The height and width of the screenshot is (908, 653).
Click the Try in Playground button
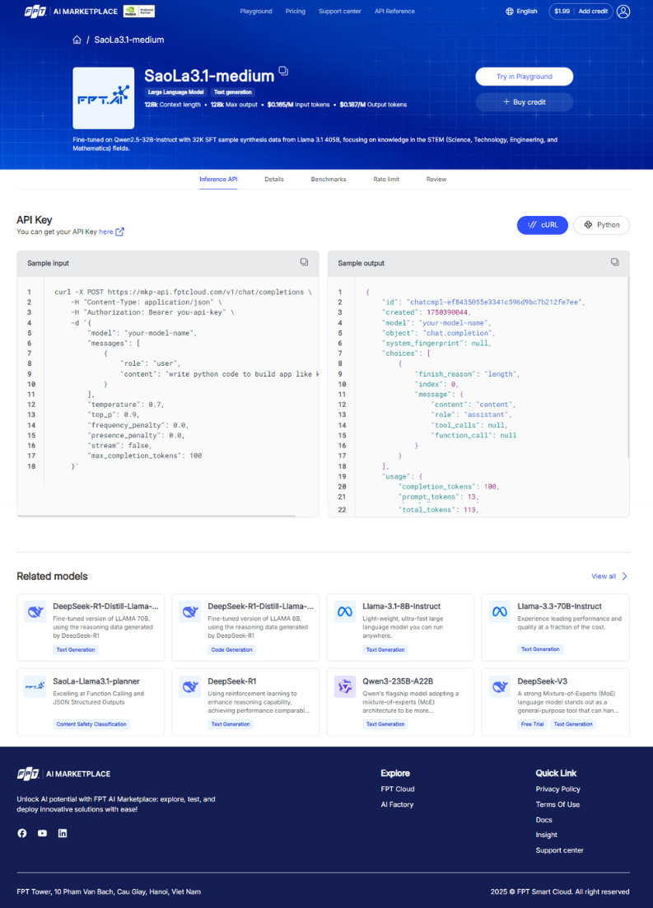click(x=525, y=77)
